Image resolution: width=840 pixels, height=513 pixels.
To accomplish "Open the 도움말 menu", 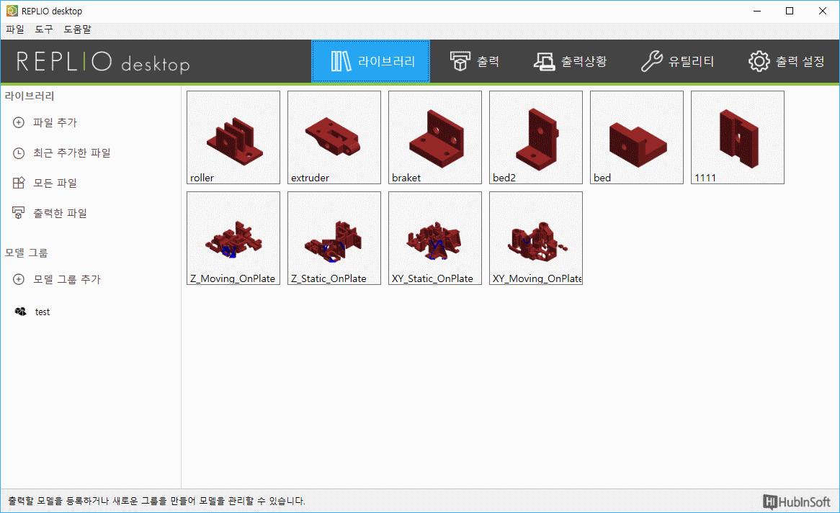I will point(77,29).
